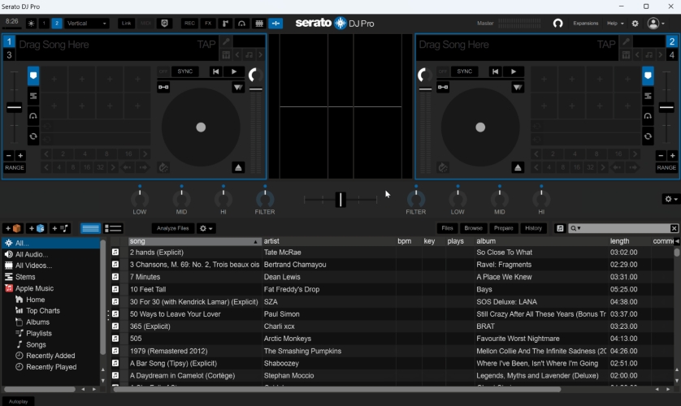
Task: Open the user account dropdown
Action: [x=656, y=24]
